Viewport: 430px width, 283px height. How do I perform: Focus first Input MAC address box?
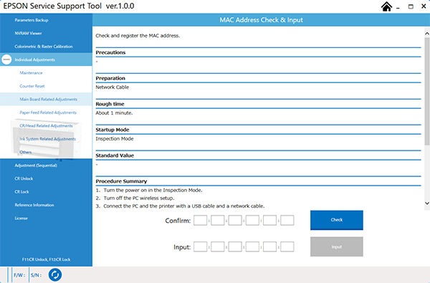tap(201, 246)
